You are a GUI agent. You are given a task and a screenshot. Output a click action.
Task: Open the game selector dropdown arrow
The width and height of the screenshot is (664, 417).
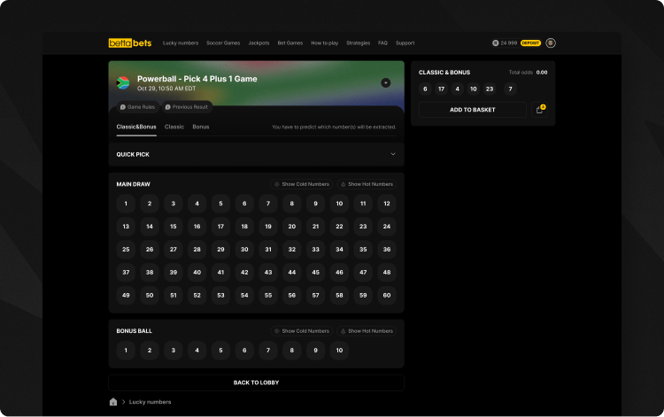point(386,82)
